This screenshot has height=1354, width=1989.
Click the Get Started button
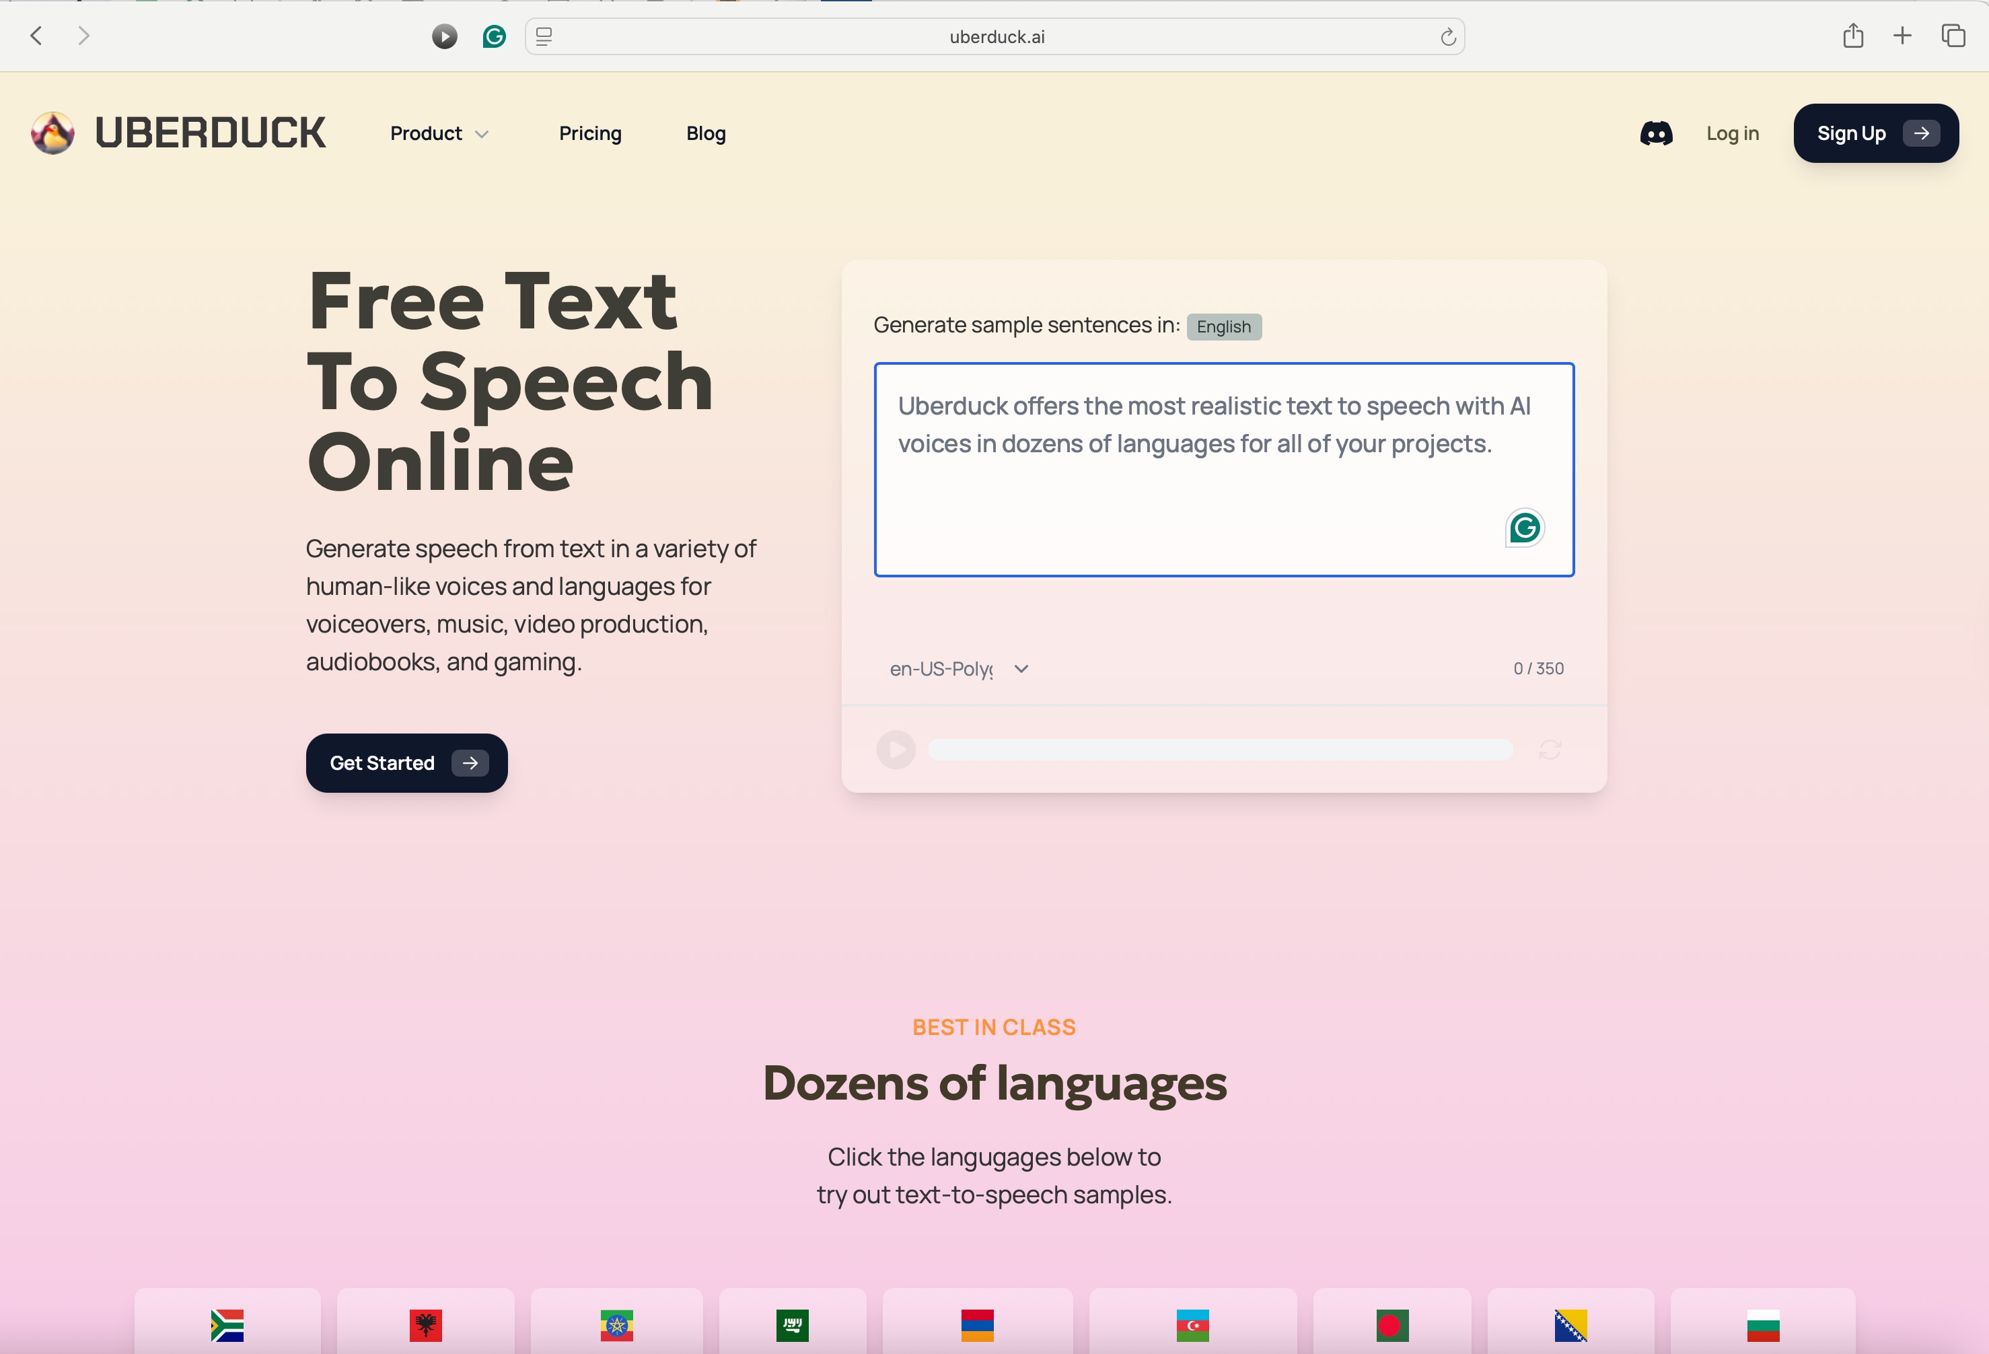(406, 762)
